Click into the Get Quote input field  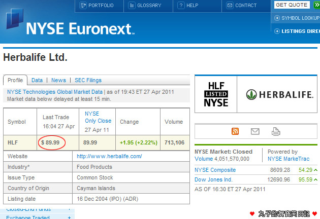coord(292,5)
